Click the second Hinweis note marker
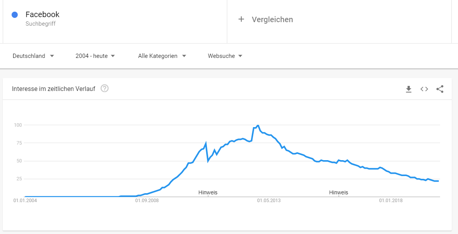The width and height of the screenshot is (458, 234). point(339,193)
